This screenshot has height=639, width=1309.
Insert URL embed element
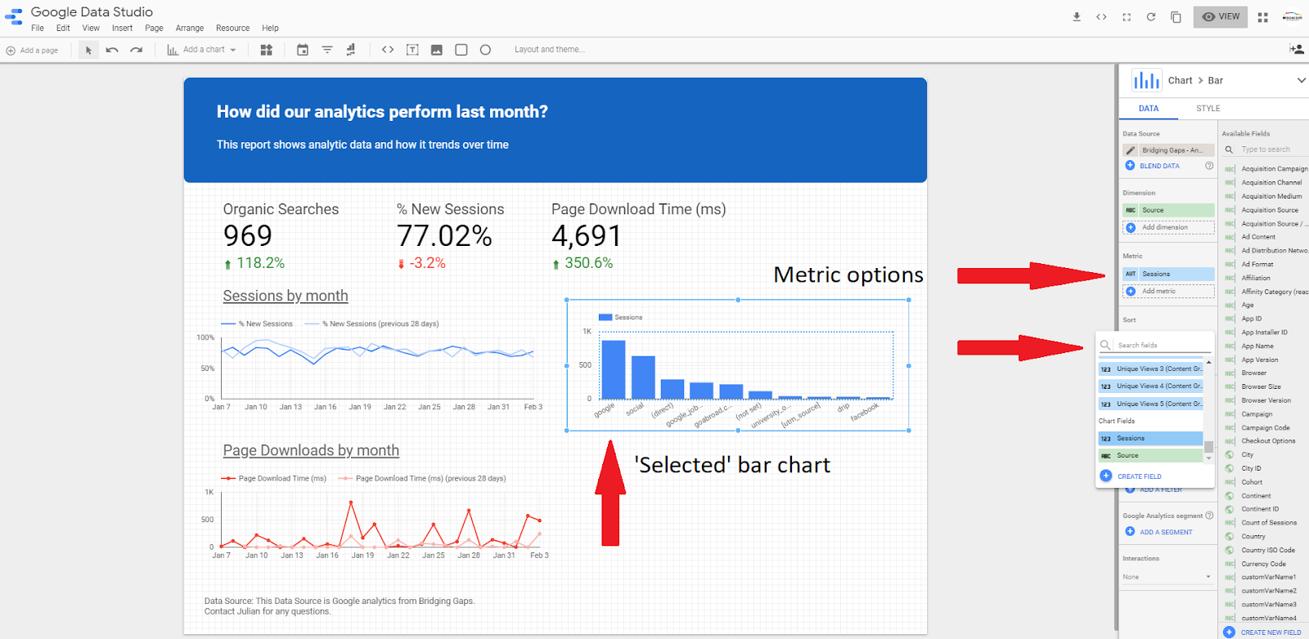click(388, 50)
